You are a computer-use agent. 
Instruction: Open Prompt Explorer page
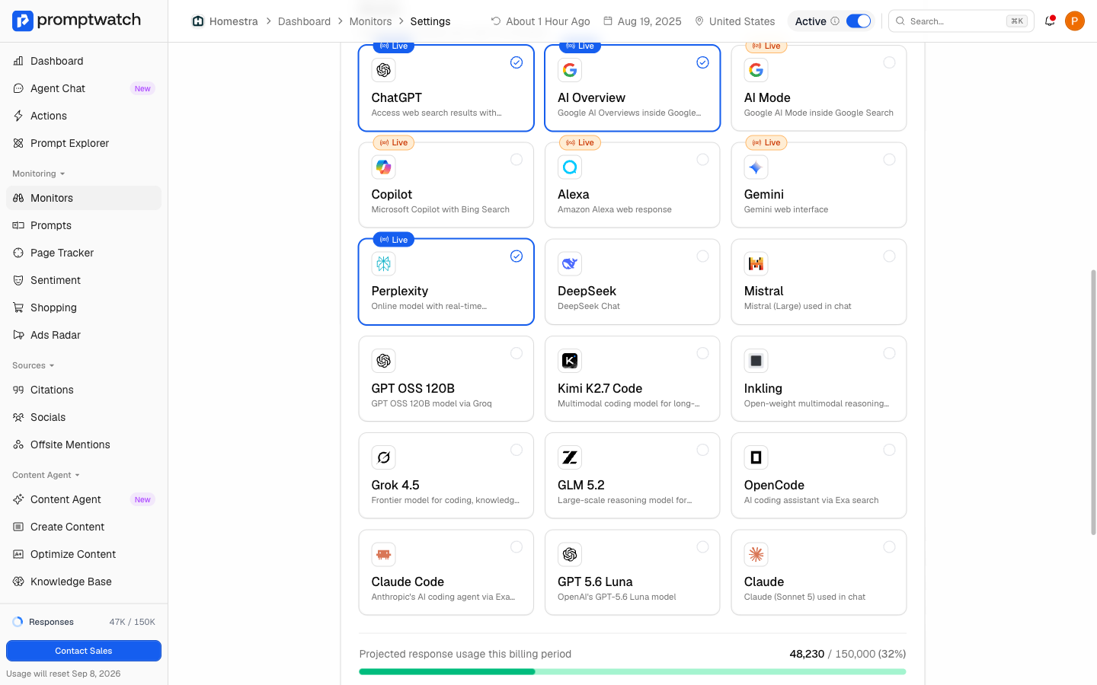pyautogui.click(x=84, y=143)
